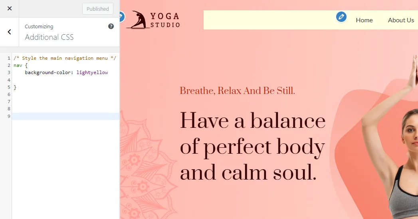This screenshot has width=418, height=219.
Task: Click the nav selector on line 2
Action: tap(18, 65)
